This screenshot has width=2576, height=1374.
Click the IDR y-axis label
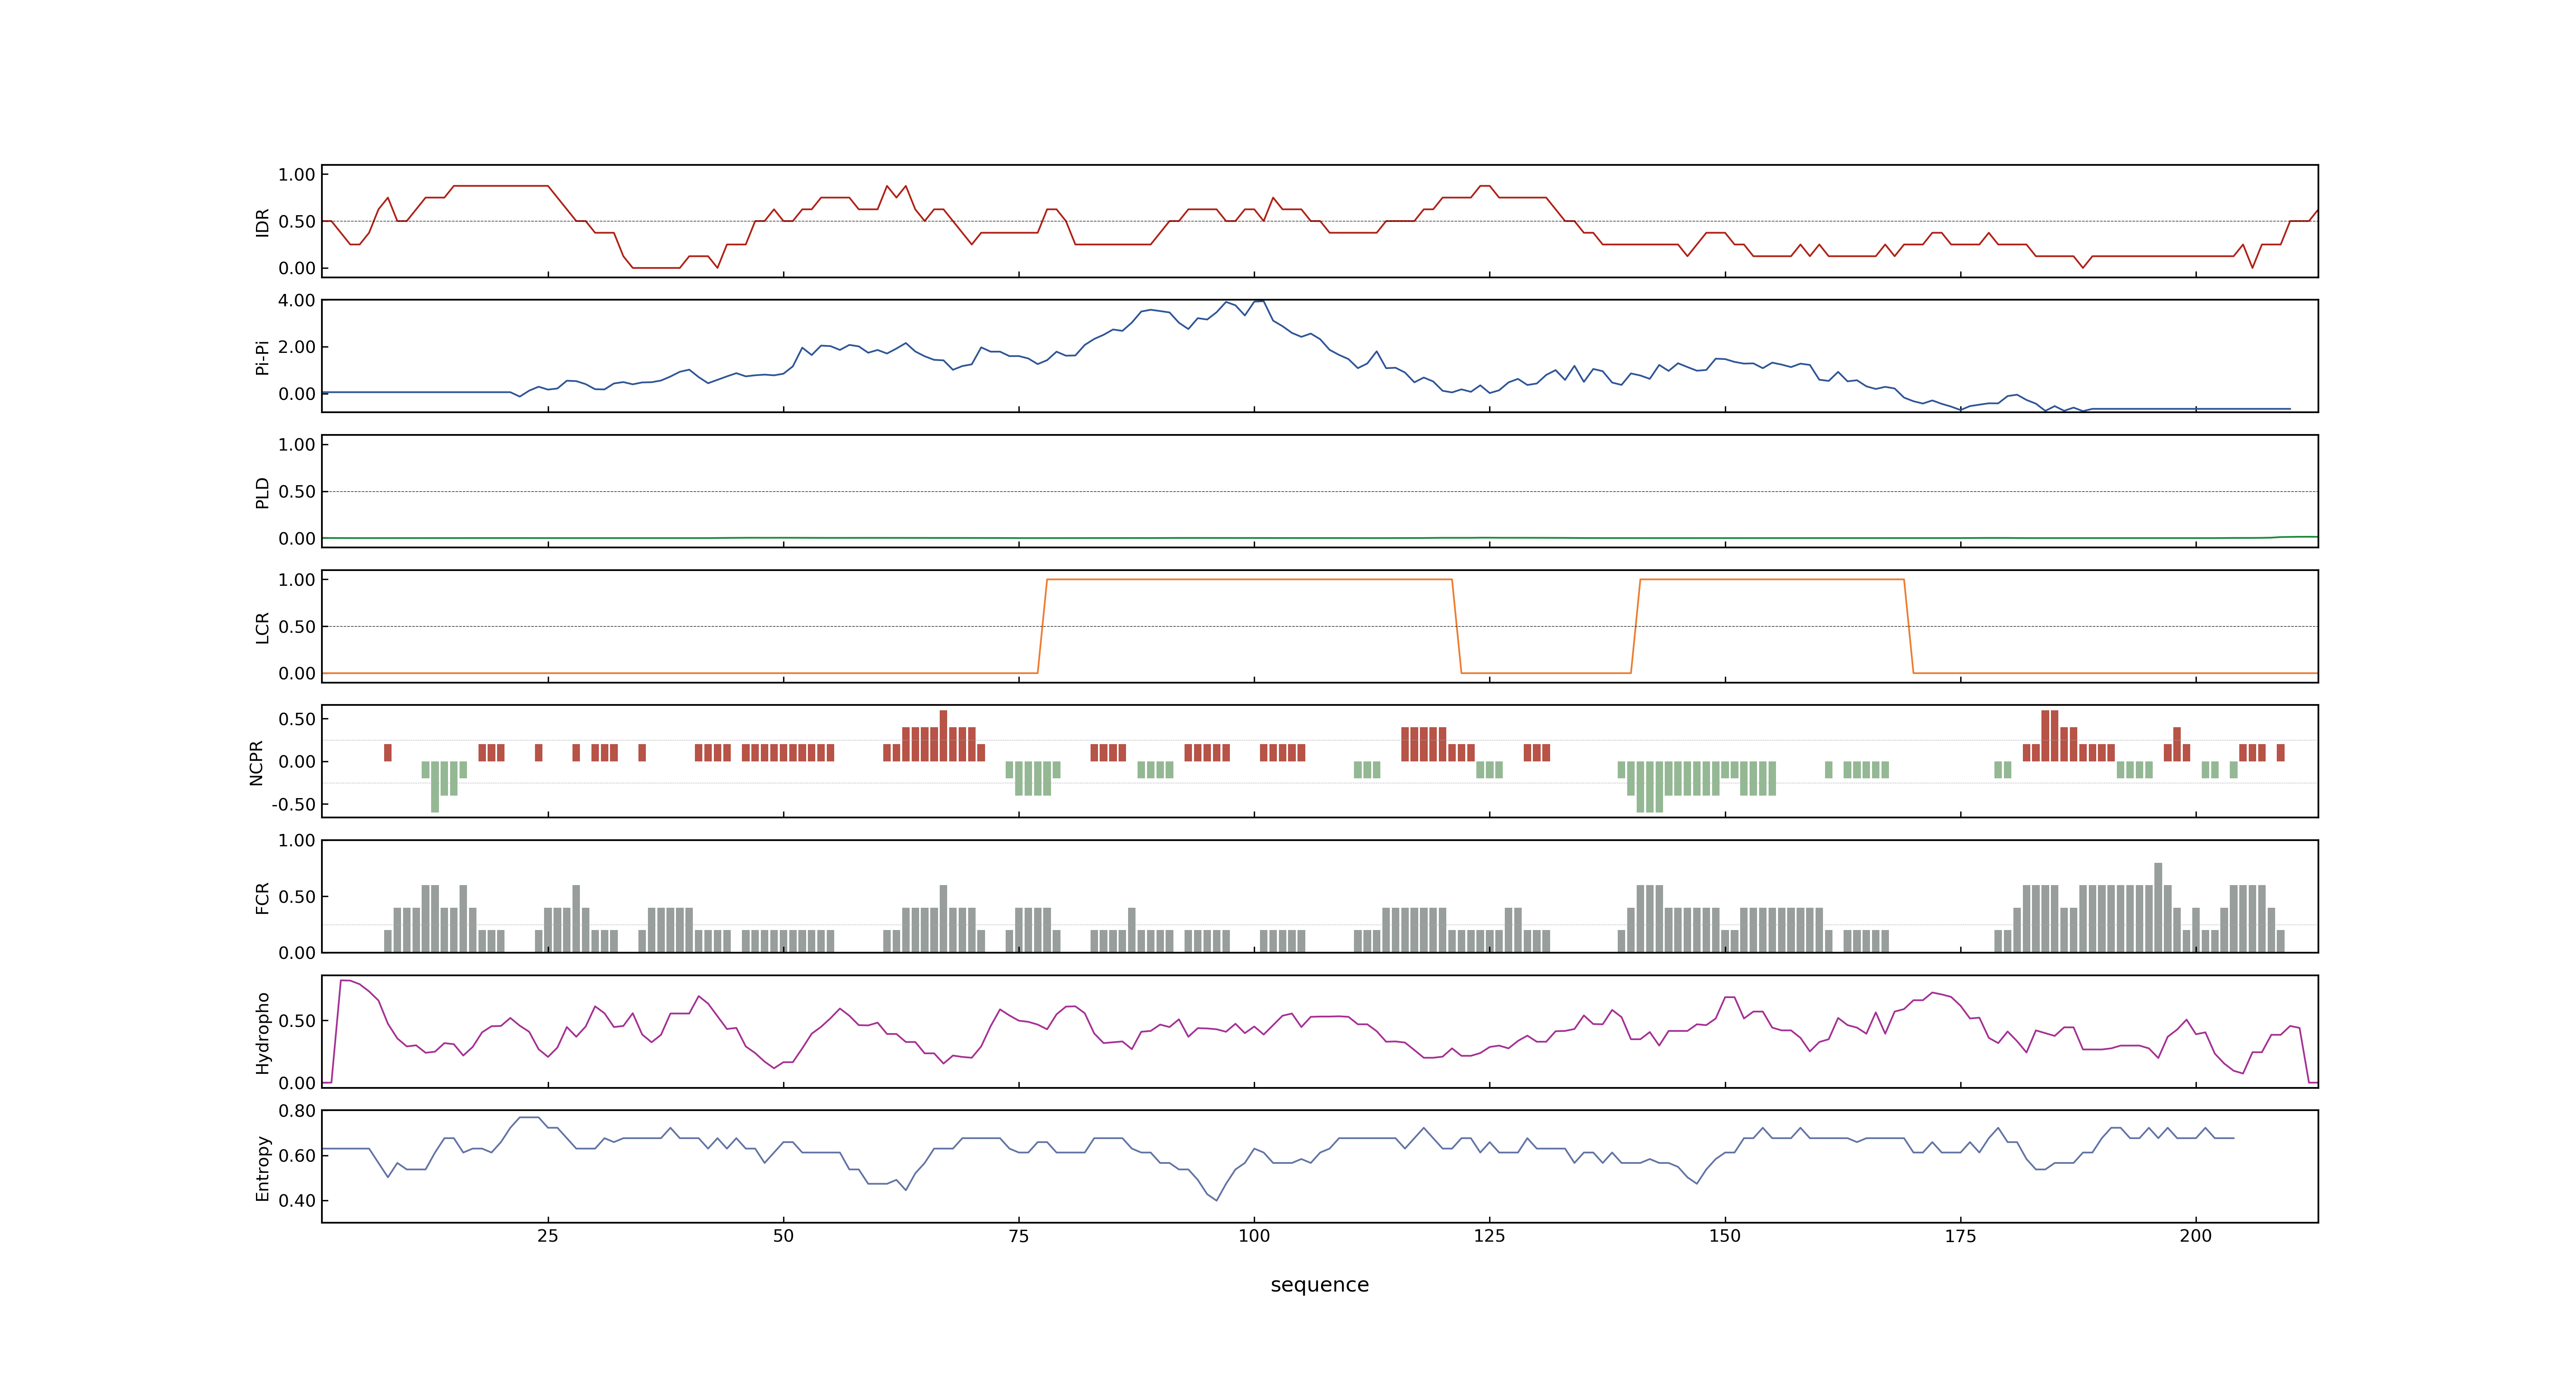pyautogui.click(x=262, y=222)
